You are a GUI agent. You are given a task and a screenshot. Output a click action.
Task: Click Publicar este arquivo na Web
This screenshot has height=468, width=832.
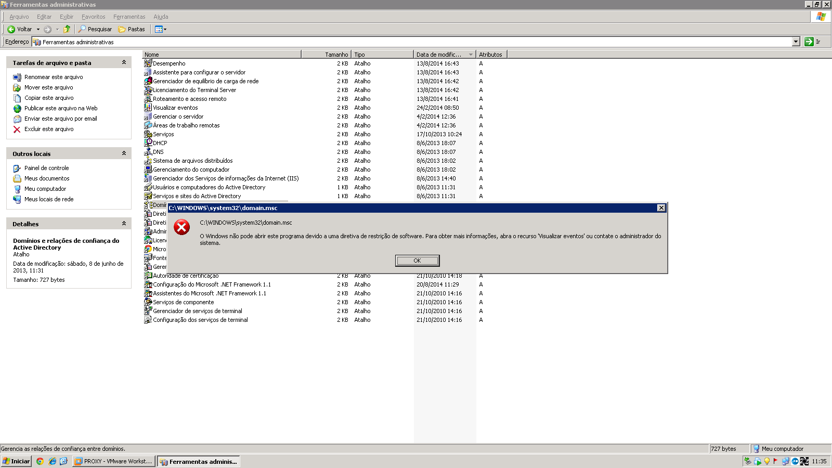tap(61, 108)
